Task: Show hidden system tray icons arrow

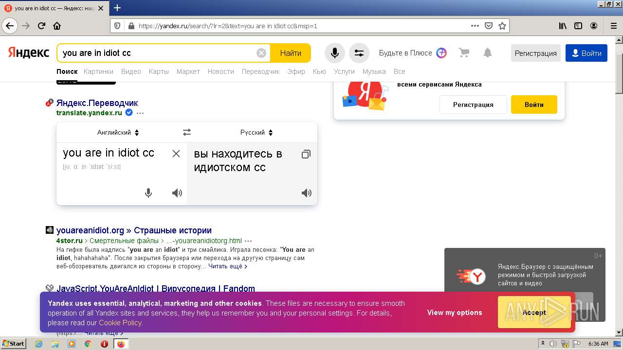Action: tap(543, 344)
